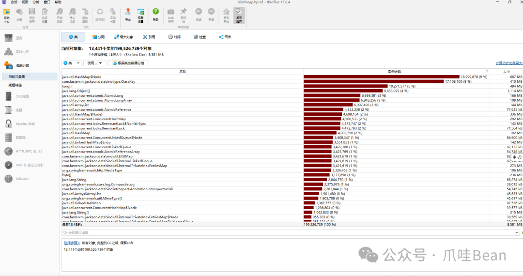Open the 启动中心 start center toolbar icon

click(x=7, y=15)
